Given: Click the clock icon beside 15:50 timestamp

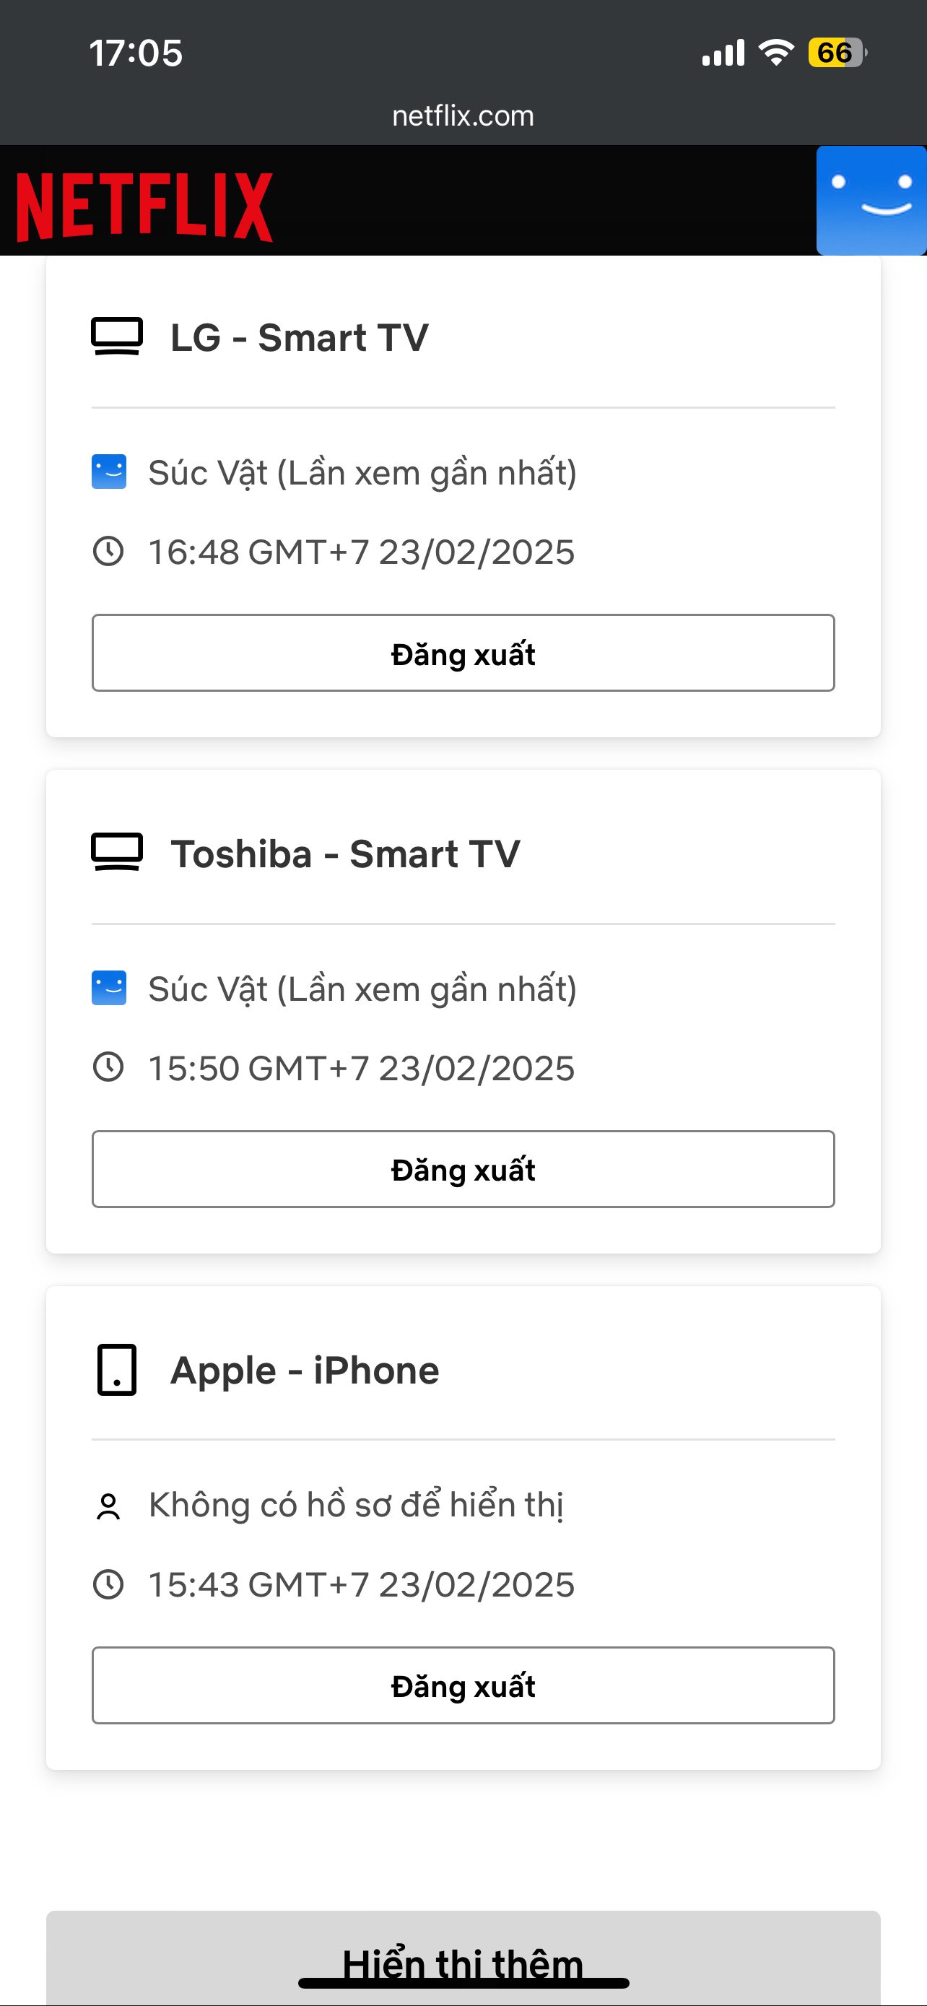Looking at the screenshot, I should [108, 1067].
